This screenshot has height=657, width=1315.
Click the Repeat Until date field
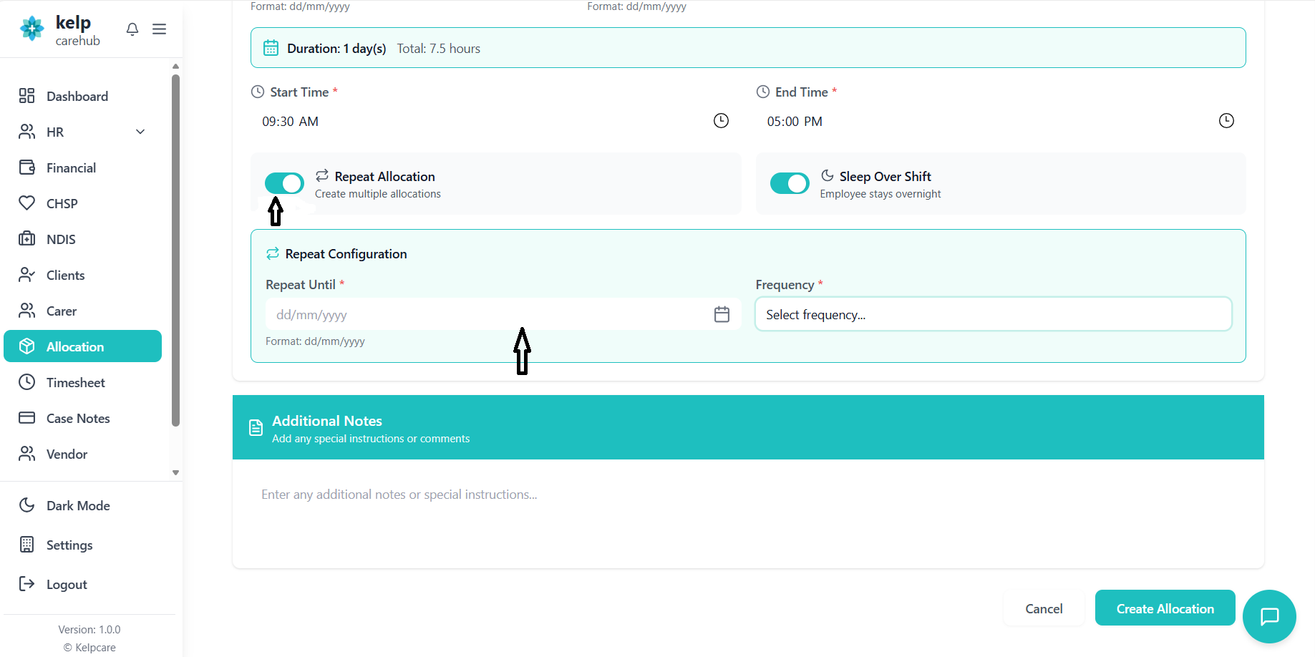point(487,315)
